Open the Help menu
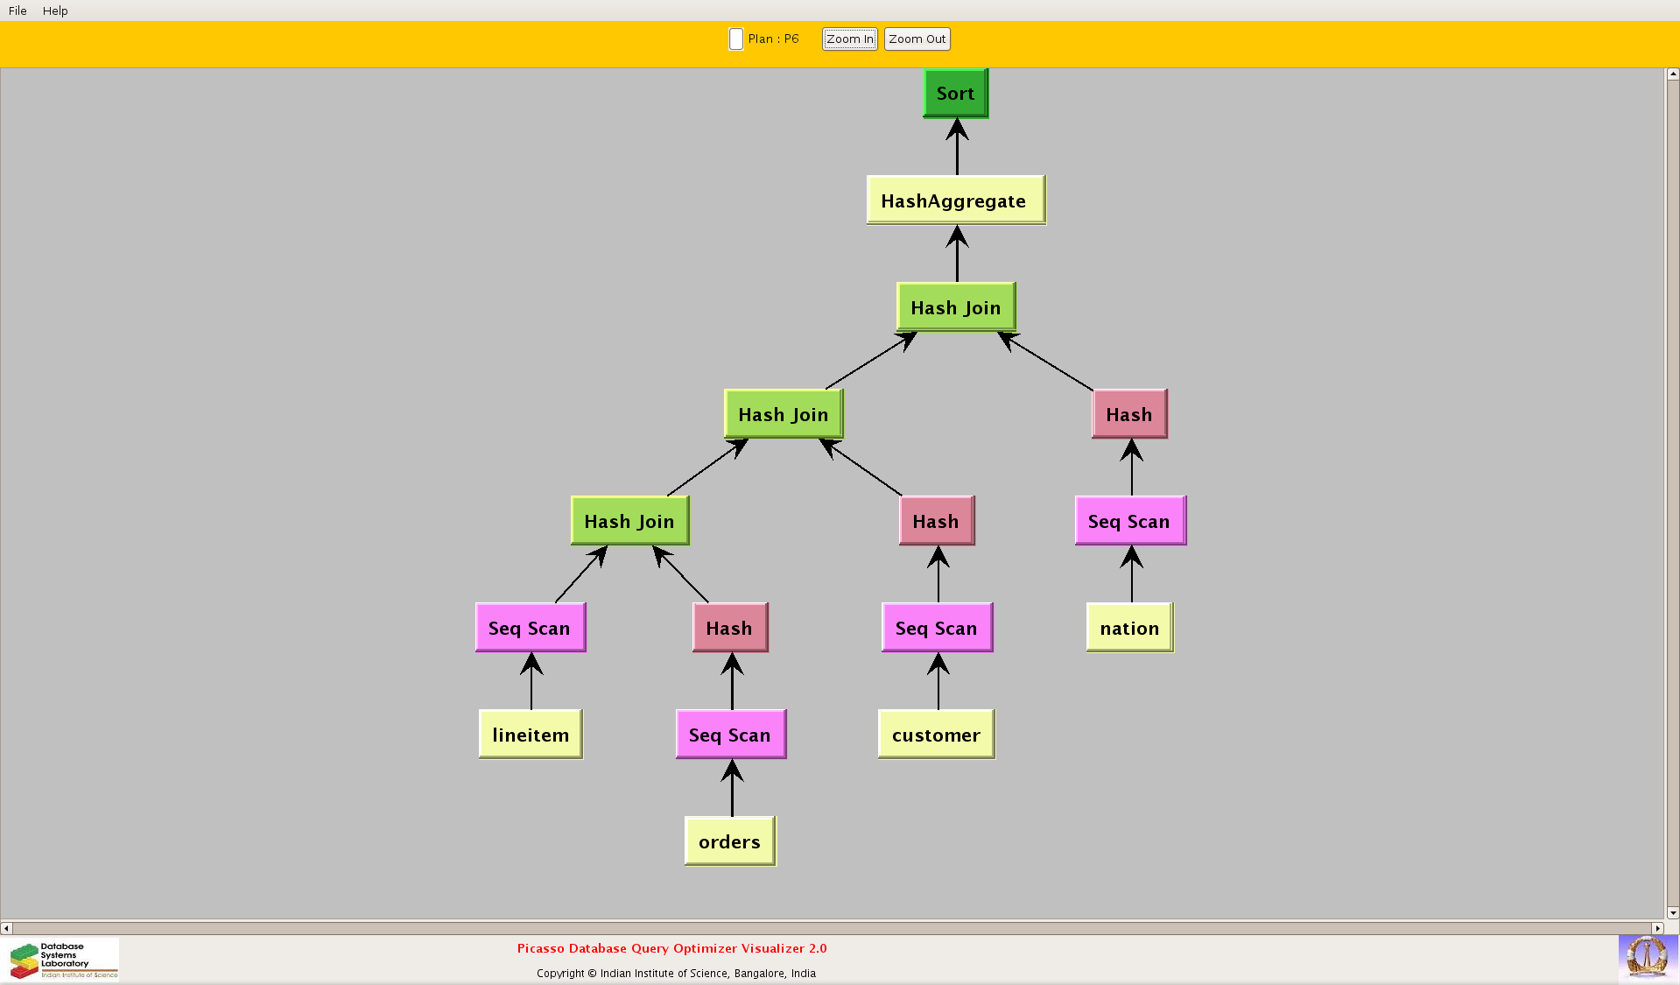 55,11
